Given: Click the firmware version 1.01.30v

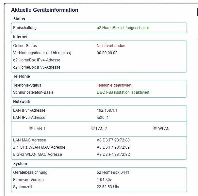Looking at the screenshot, I should click(x=105, y=180).
